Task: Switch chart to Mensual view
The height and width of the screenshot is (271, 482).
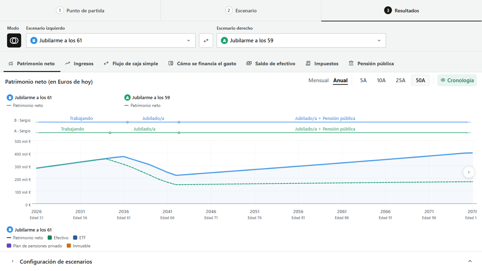Action: click(x=318, y=80)
